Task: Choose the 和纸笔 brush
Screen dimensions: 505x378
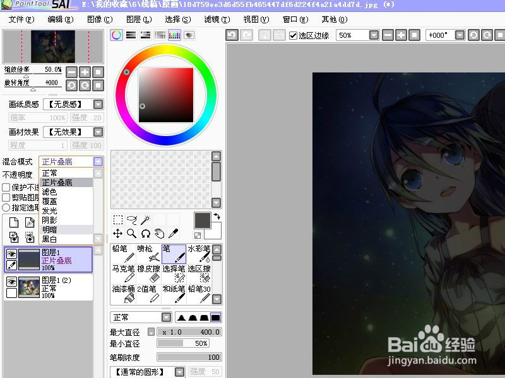Action: click(x=174, y=294)
